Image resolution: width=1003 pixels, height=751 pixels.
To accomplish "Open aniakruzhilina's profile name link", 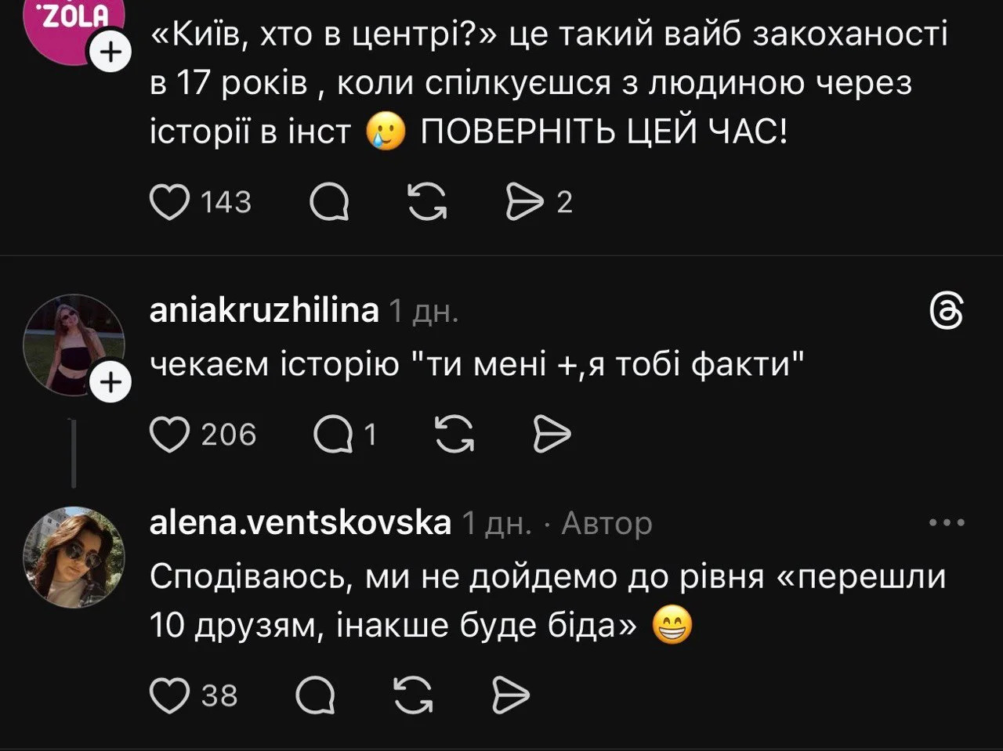I will click(264, 311).
